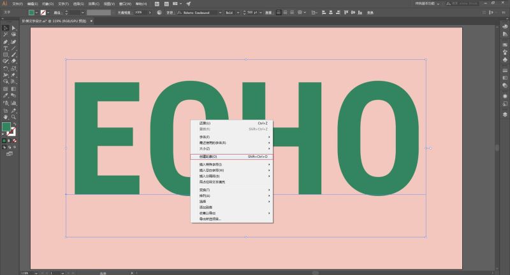Switch paint mode to Color
The height and width of the screenshot is (275, 510).
click(4, 141)
